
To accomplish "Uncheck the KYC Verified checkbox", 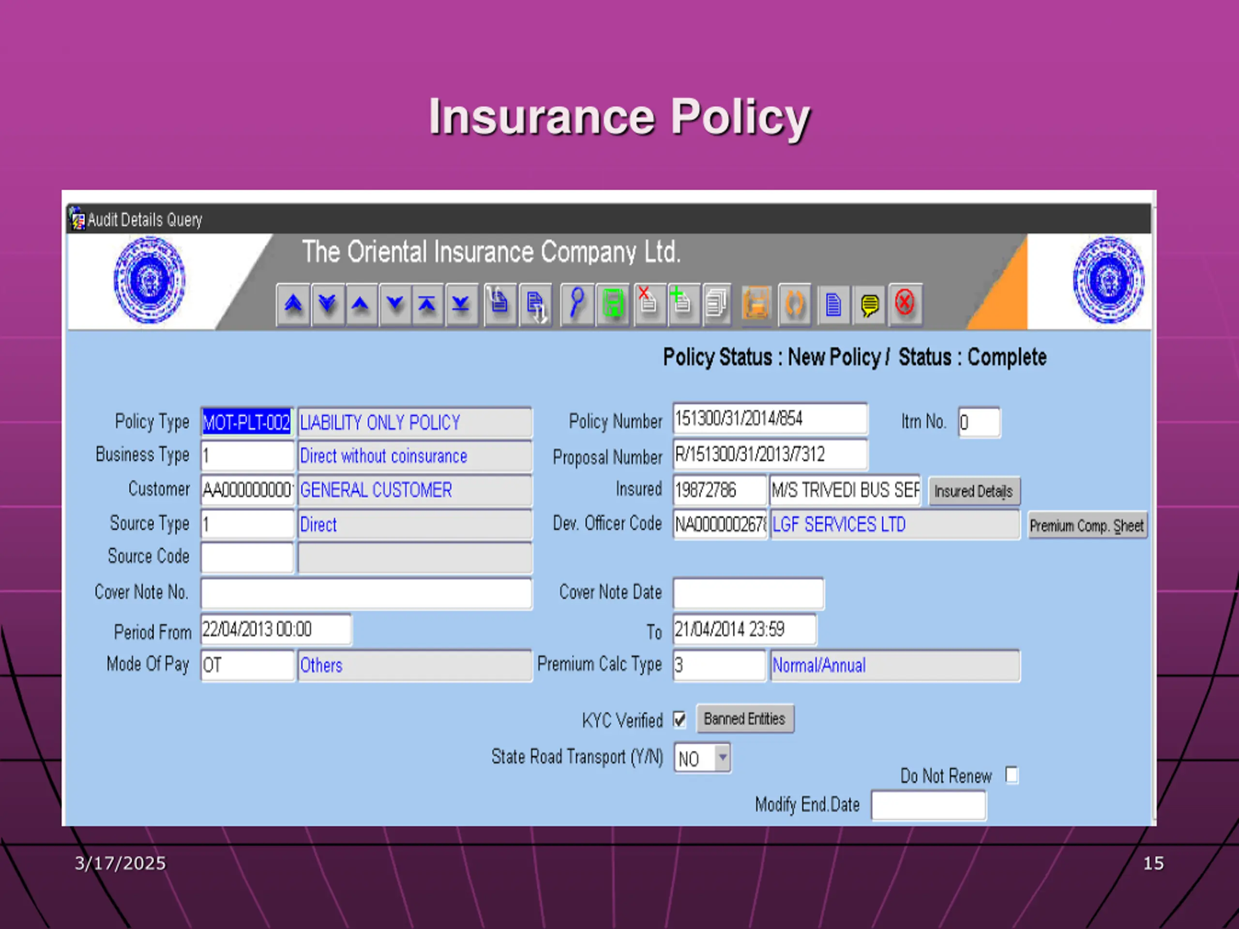I will coord(680,719).
